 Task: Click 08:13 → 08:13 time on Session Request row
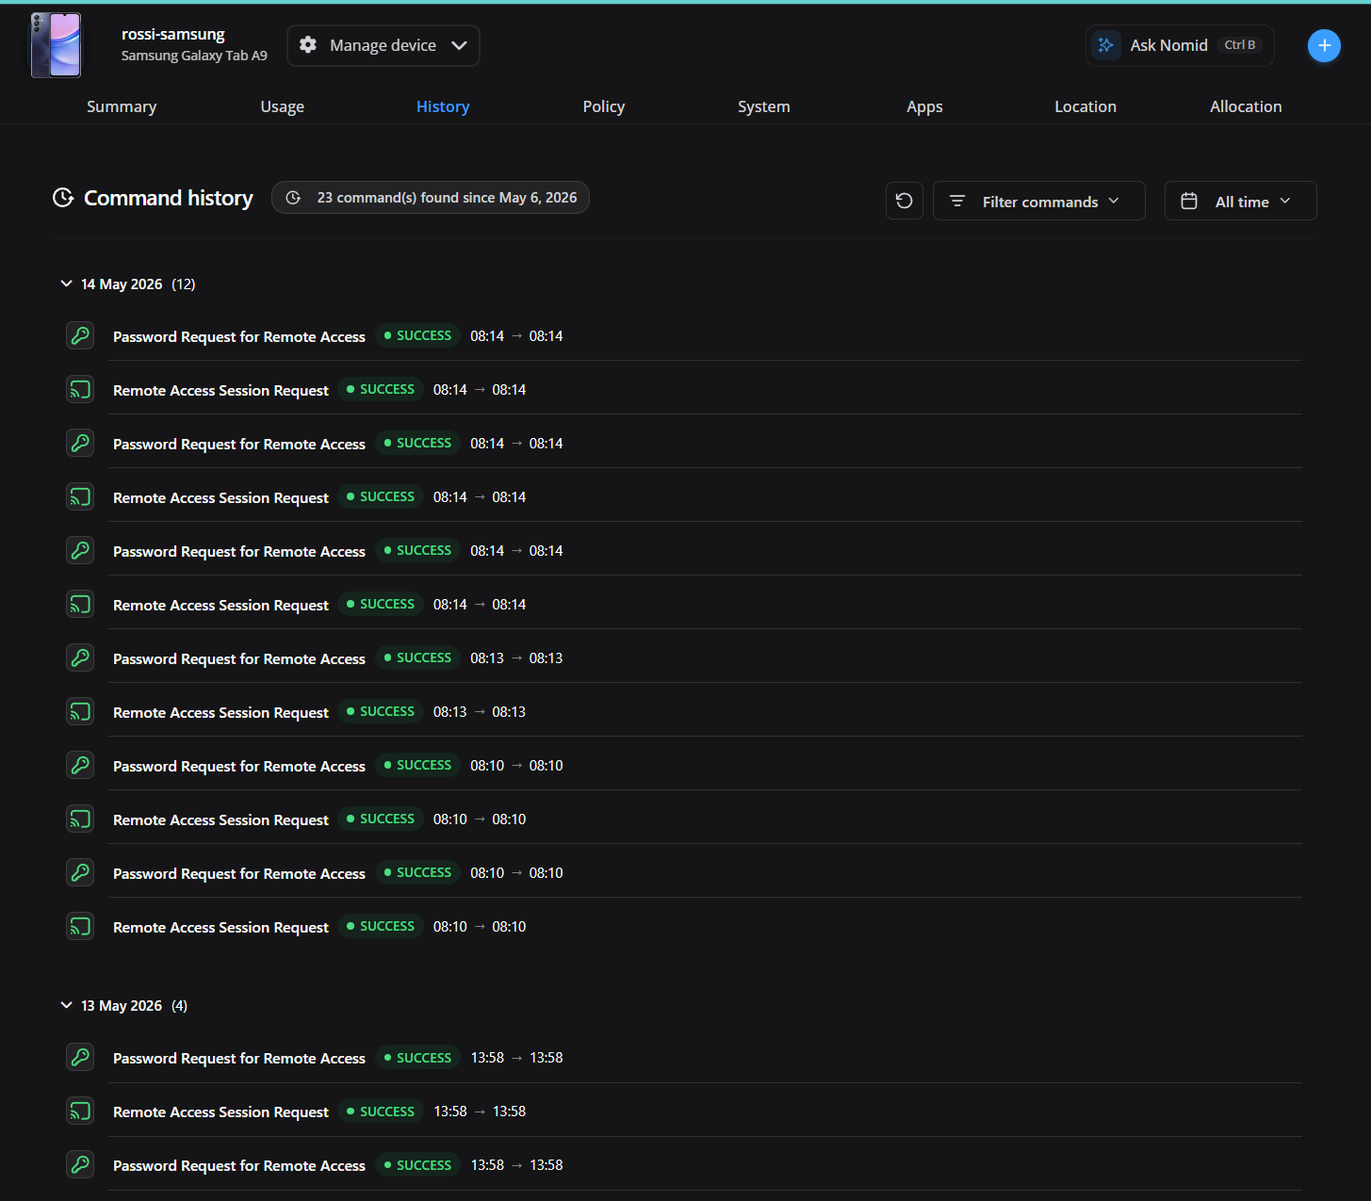click(x=480, y=711)
